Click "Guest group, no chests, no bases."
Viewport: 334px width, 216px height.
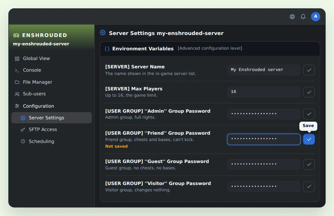[x=141, y=168]
